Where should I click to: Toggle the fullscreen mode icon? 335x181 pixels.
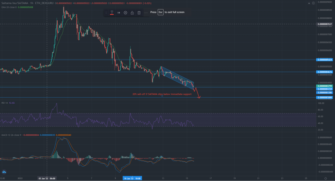click(313, 3)
